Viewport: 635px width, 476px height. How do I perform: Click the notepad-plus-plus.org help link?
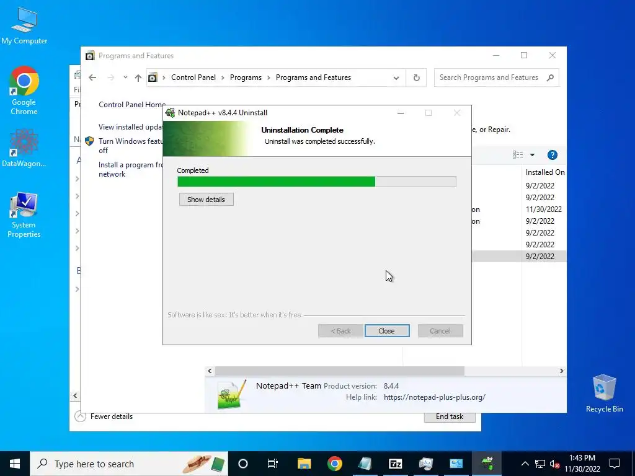pos(435,397)
